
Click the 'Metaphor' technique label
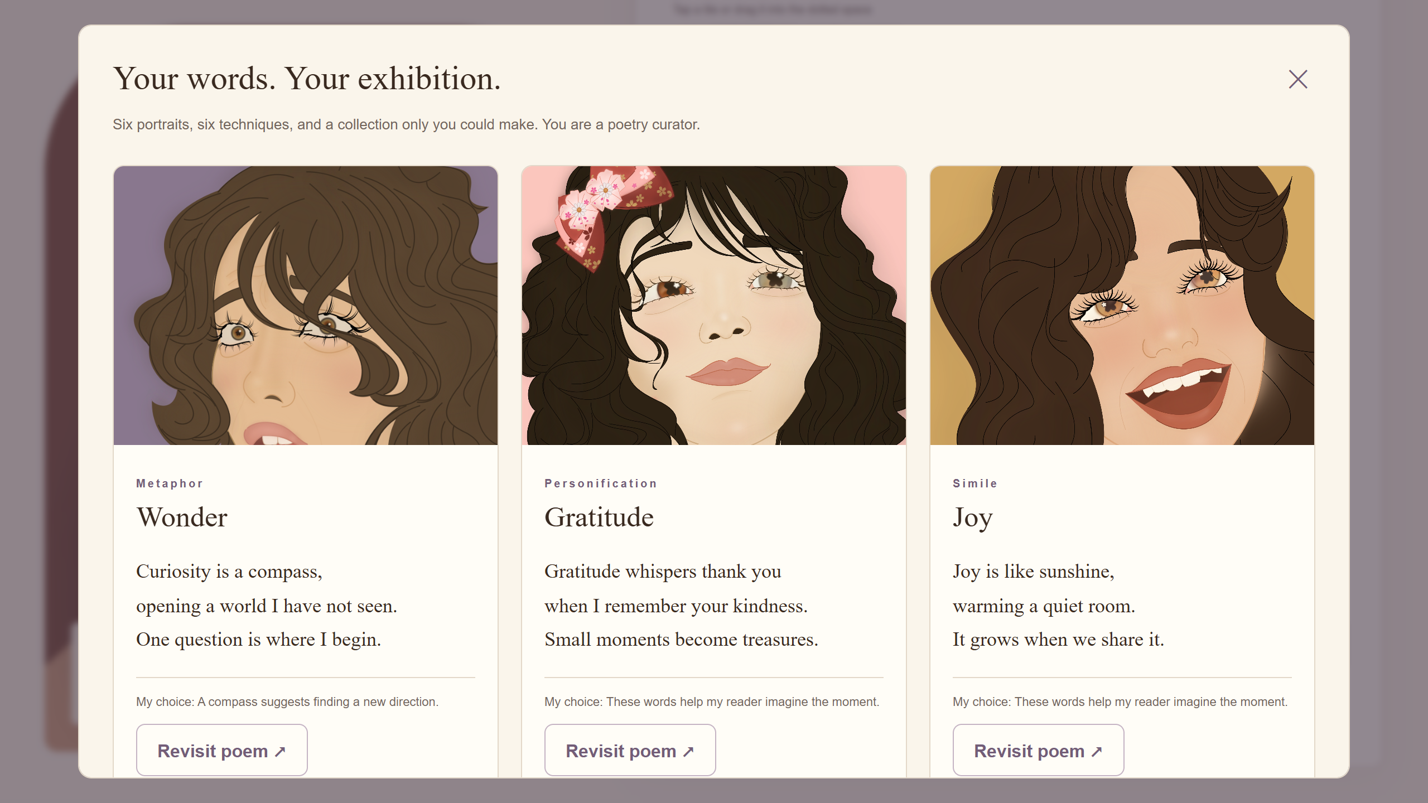coord(170,483)
